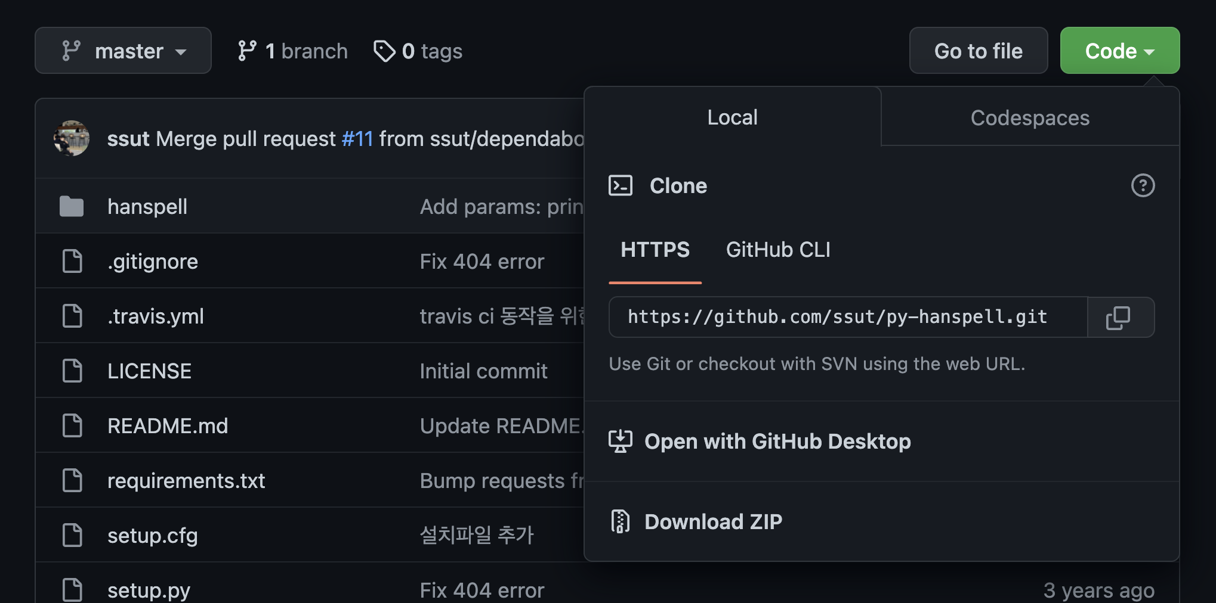Click the requirements.txt file icon
1216x603 pixels.
pyautogui.click(x=72, y=481)
